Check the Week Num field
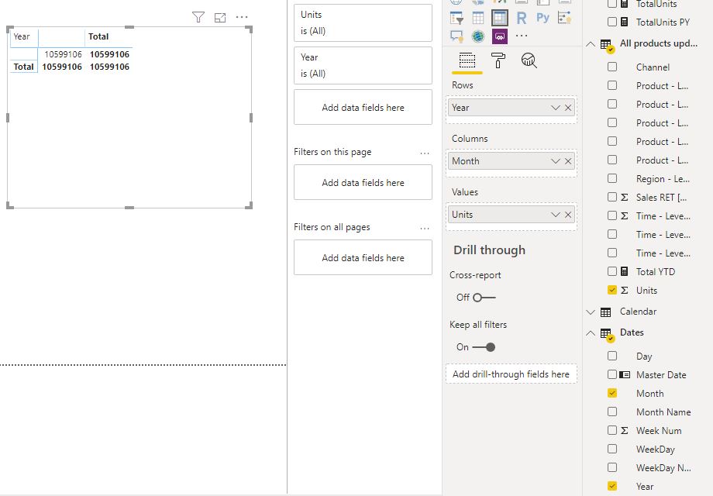 click(612, 430)
